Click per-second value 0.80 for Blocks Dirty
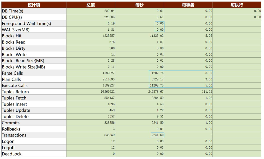The width and height of the screenshot is (264, 159). click(x=160, y=48)
